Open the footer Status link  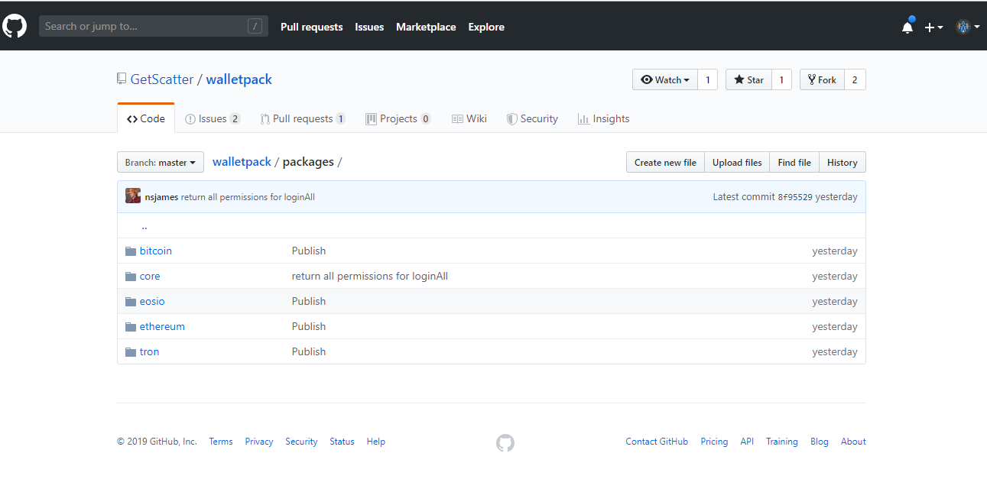(x=343, y=442)
